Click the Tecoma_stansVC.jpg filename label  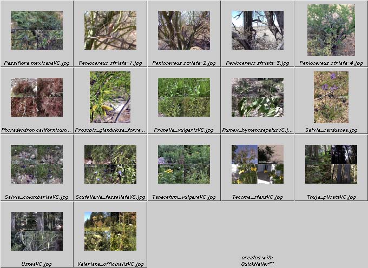coord(258,197)
